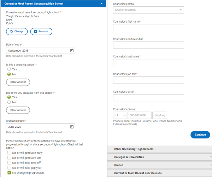Remove the Tianjin Yaohua High School entry
212x177 pixels.
tap(41, 32)
